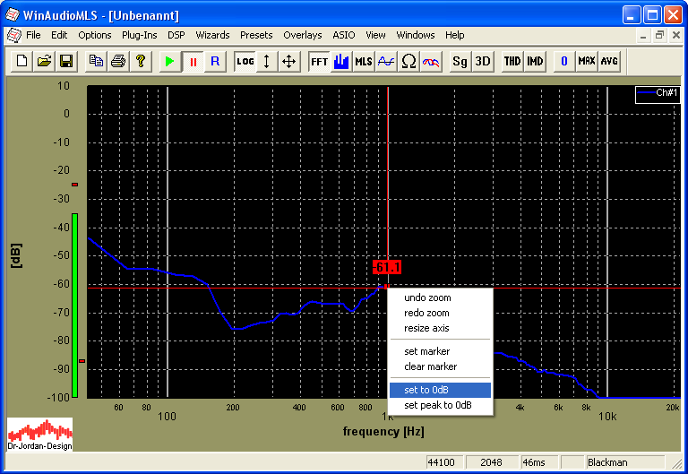
Task: Click the Ch#1 legend entry
Action: (x=658, y=93)
